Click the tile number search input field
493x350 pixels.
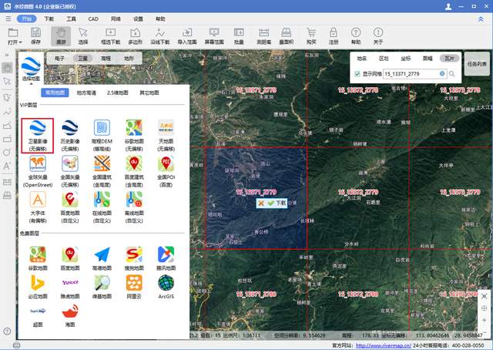coord(411,74)
